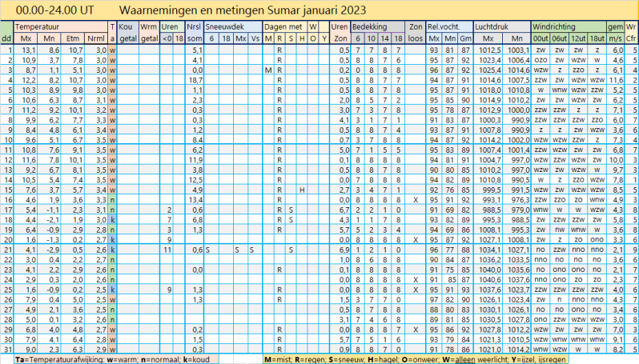Select precipitation 13,4 on day 16
Viewport: 639px width, 364px height.
tap(195, 200)
